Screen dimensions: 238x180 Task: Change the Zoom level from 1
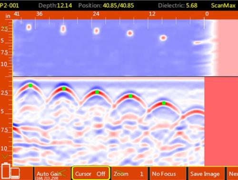tap(129, 173)
